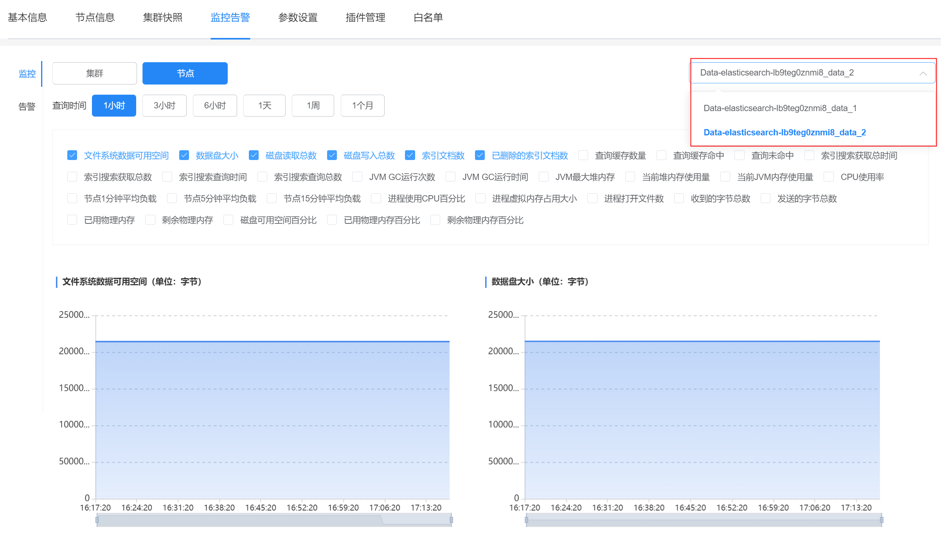Click right zoom handle under second chart
Viewport: 941px width, 536px height.
[x=882, y=520]
